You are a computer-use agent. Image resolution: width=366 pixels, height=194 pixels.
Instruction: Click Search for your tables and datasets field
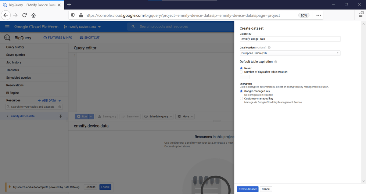coord(34,107)
